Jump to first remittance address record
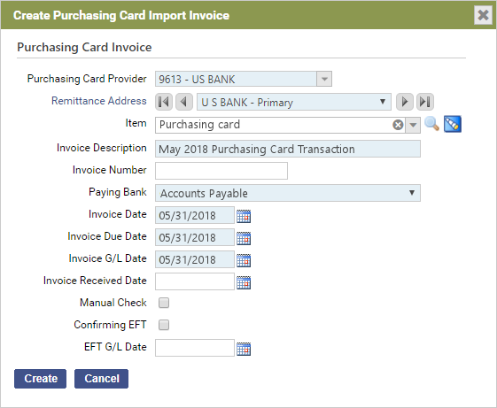This screenshot has height=408, width=497. (164, 102)
